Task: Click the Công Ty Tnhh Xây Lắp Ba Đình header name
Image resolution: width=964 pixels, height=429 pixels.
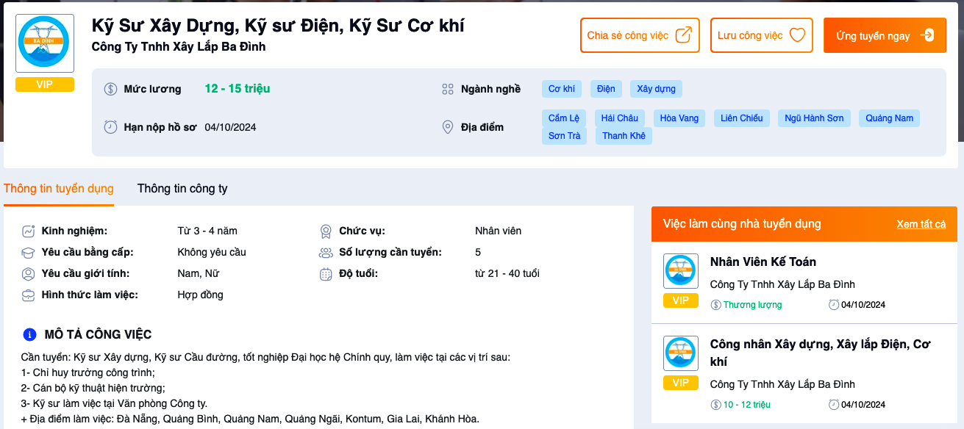Action: tap(179, 47)
